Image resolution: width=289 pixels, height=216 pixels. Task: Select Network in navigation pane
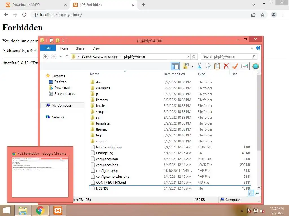click(58, 117)
